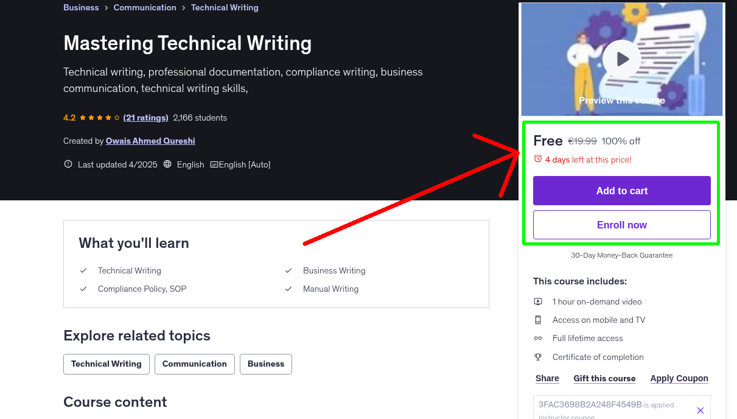The height and width of the screenshot is (419, 737).
Task: Select the Technical Writing topic tag
Action: pos(107,364)
